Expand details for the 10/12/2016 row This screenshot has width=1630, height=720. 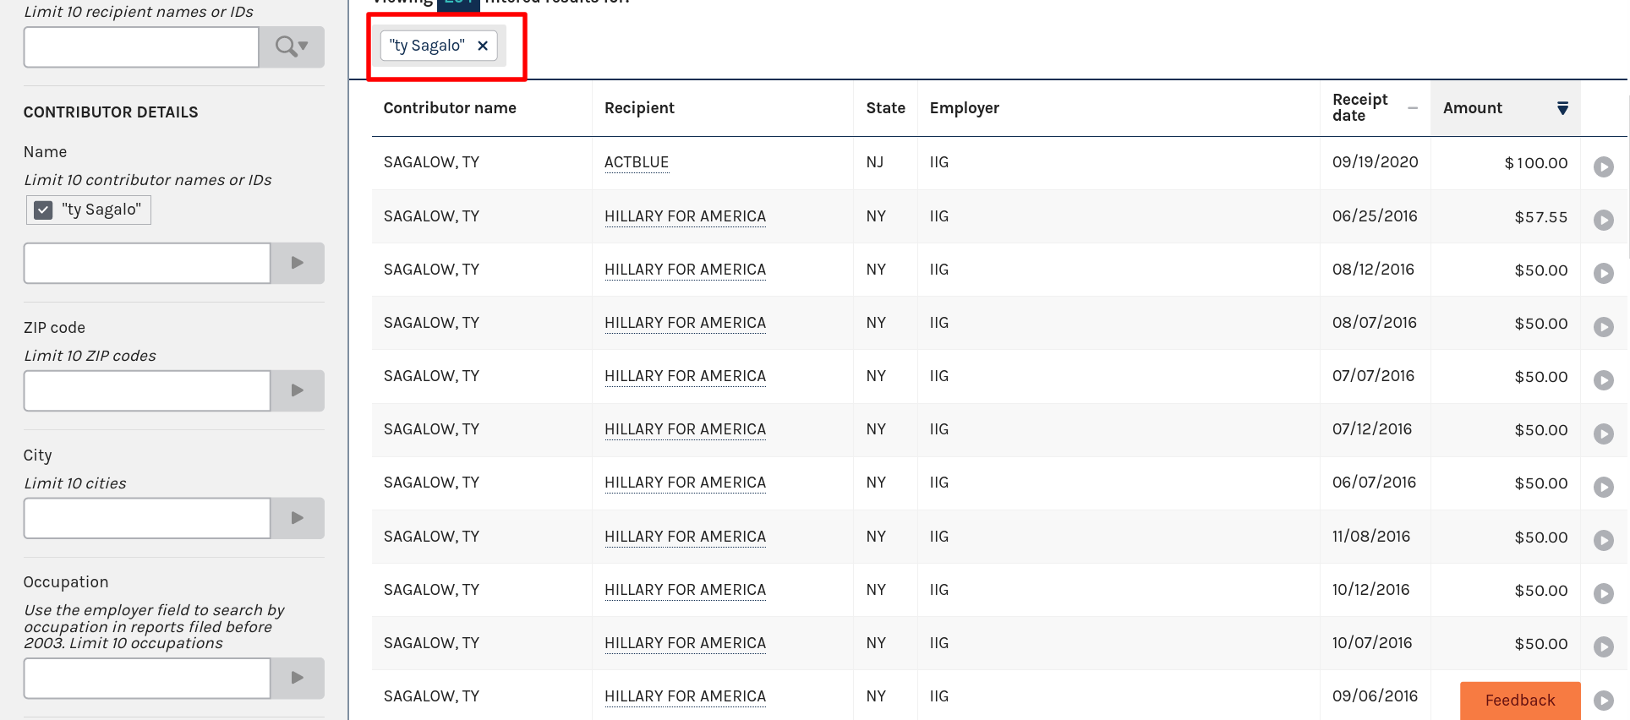click(1603, 593)
